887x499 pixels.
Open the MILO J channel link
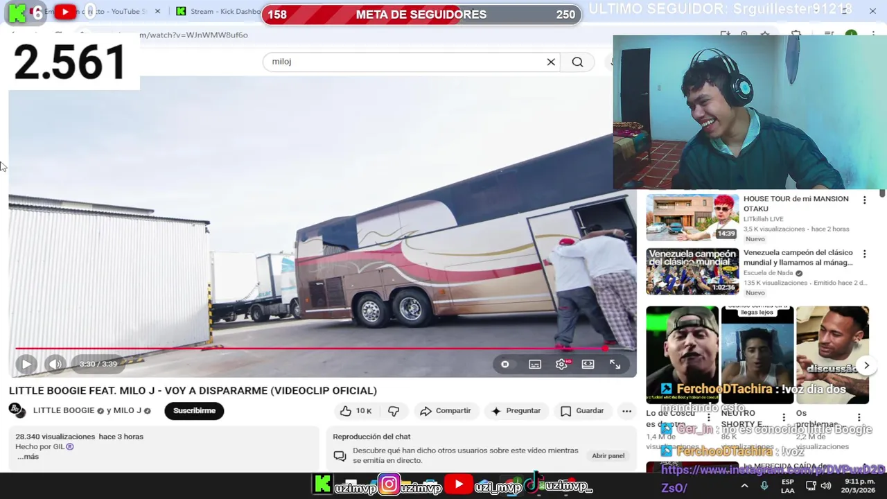127,410
